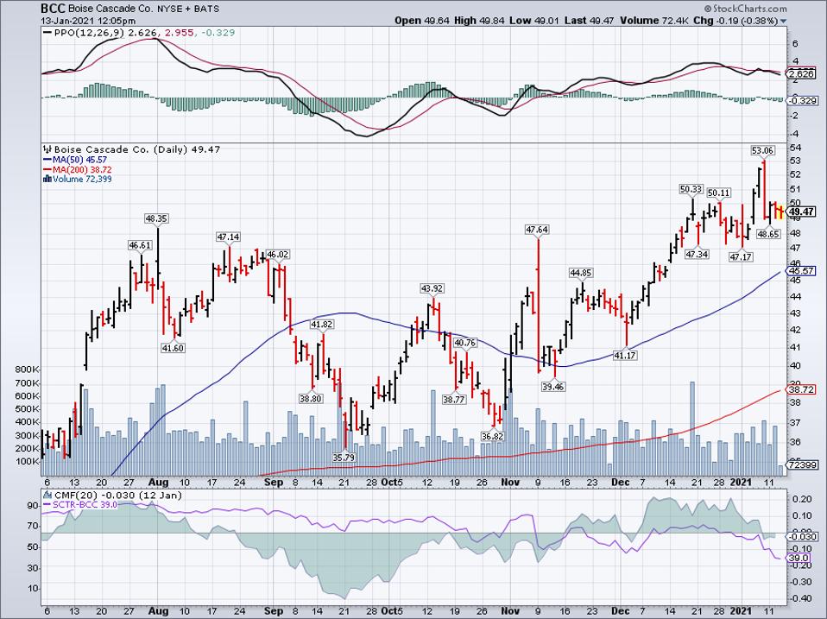Viewport: 827px width, 619px height.
Task: Click the 47.14 price label
Action: [x=228, y=237]
